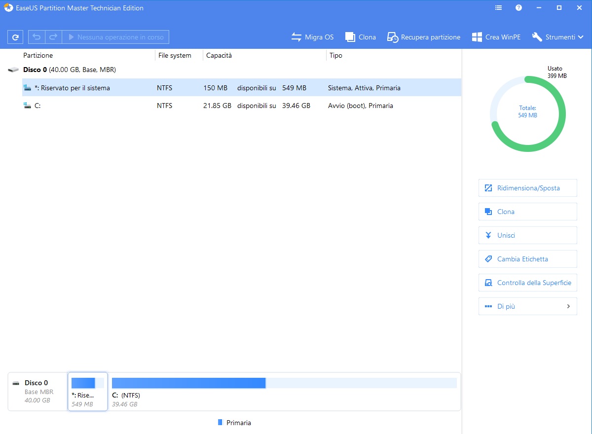Open Migra OS tool
Viewport: 592px width, 434px height.
[x=312, y=37]
